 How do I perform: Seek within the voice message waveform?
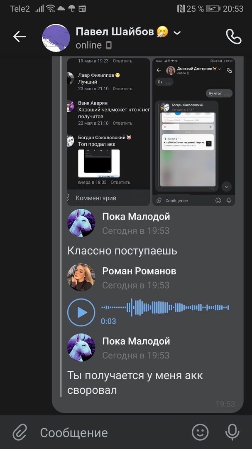click(x=165, y=308)
